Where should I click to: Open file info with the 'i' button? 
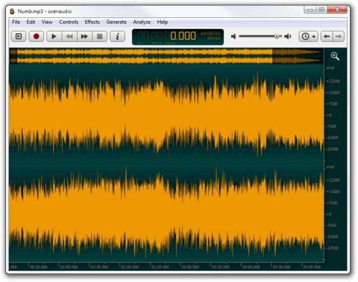(x=117, y=36)
